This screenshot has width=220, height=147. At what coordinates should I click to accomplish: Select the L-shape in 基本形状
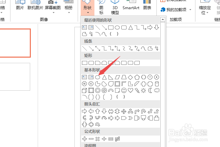tap(130, 84)
